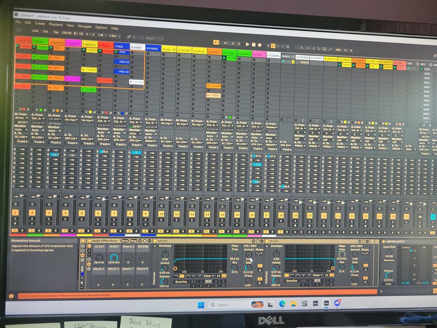Viewport: 437px width, 328px height.
Task: Toggle the Track 22 activator button
Action: pos(338,216)
